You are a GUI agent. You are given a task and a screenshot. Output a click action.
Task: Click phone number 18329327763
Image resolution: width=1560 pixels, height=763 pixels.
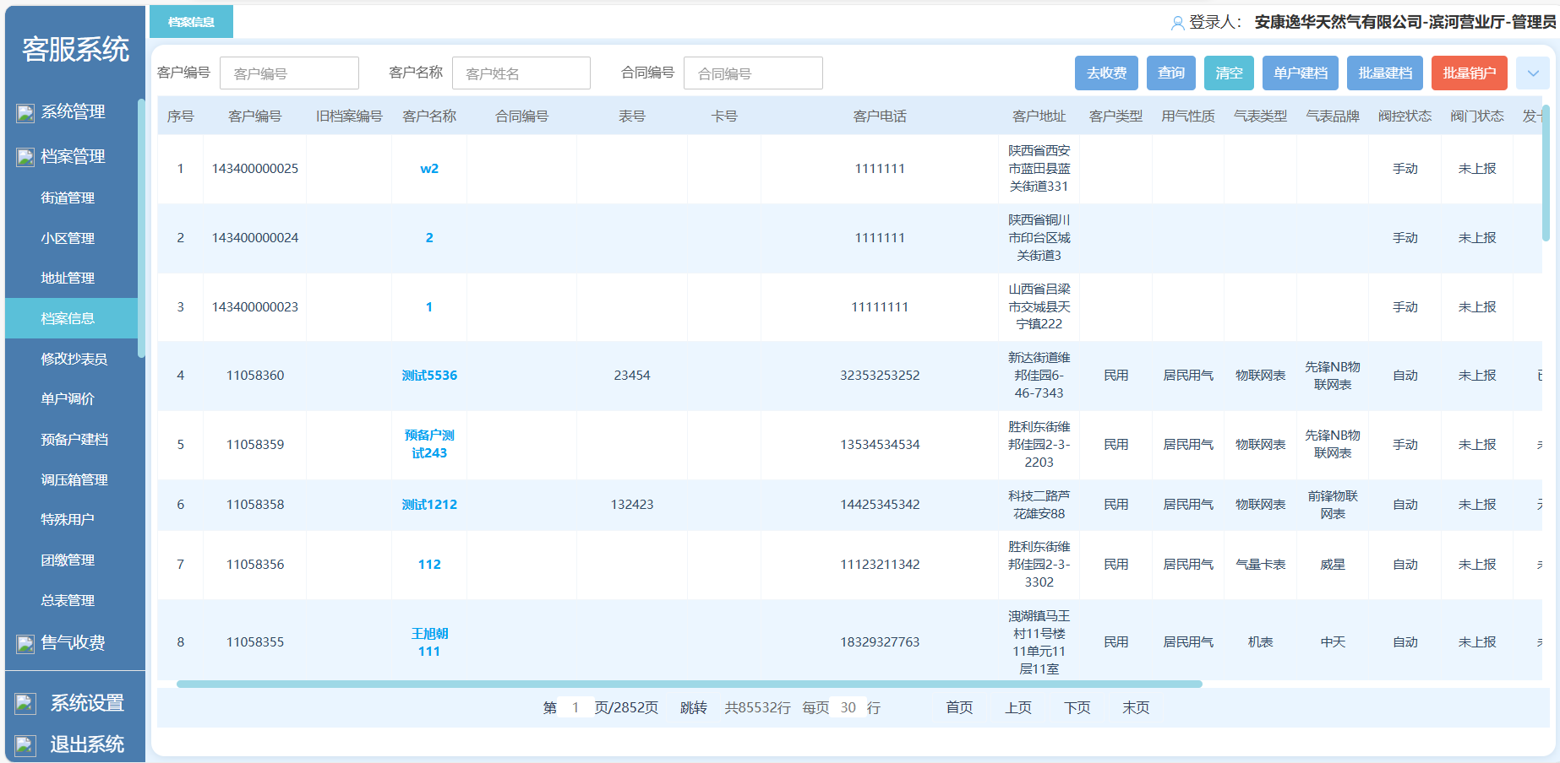pyautogui.click(x=880, y=642)
